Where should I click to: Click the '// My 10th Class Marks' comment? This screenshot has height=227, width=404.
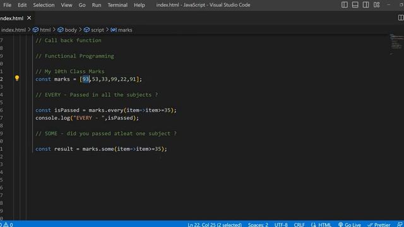(x=70, y=71)
